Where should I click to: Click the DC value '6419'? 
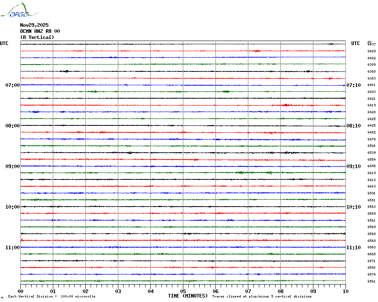[x=372, y=105]
